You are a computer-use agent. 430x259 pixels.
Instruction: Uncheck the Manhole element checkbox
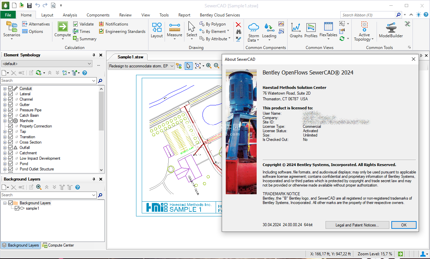click(x=11, y=121)
